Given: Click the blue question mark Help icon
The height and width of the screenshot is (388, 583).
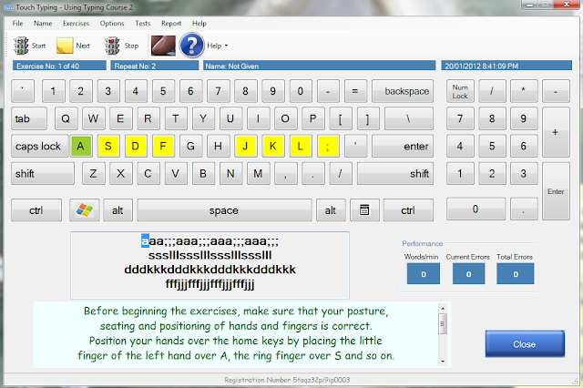Looking at the screenshot, I should (x=192, y=46).
